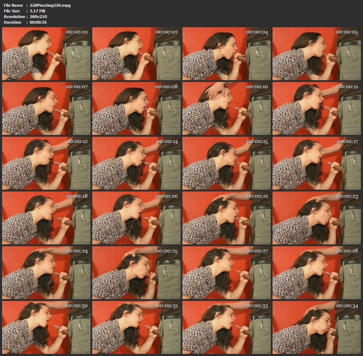The image size is (363, 356).
Task: Choose the thumbnail stamped 00:00:31
Action: [136, 327]
